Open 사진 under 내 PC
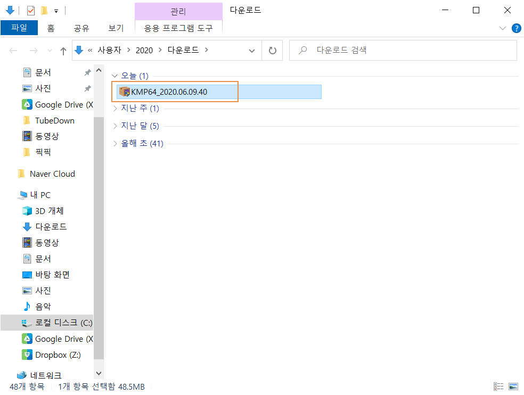 (x=37, y=291)
